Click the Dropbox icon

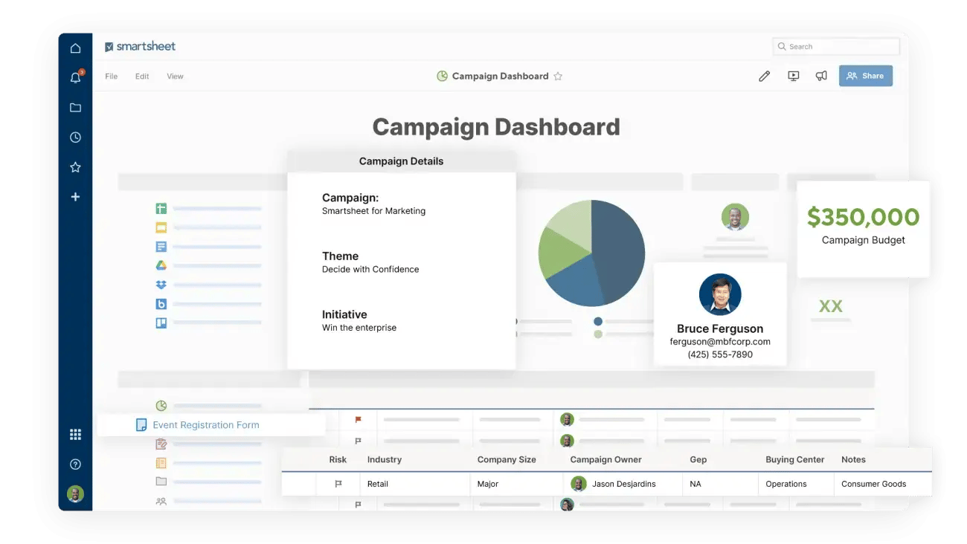(x=161, y=285)
